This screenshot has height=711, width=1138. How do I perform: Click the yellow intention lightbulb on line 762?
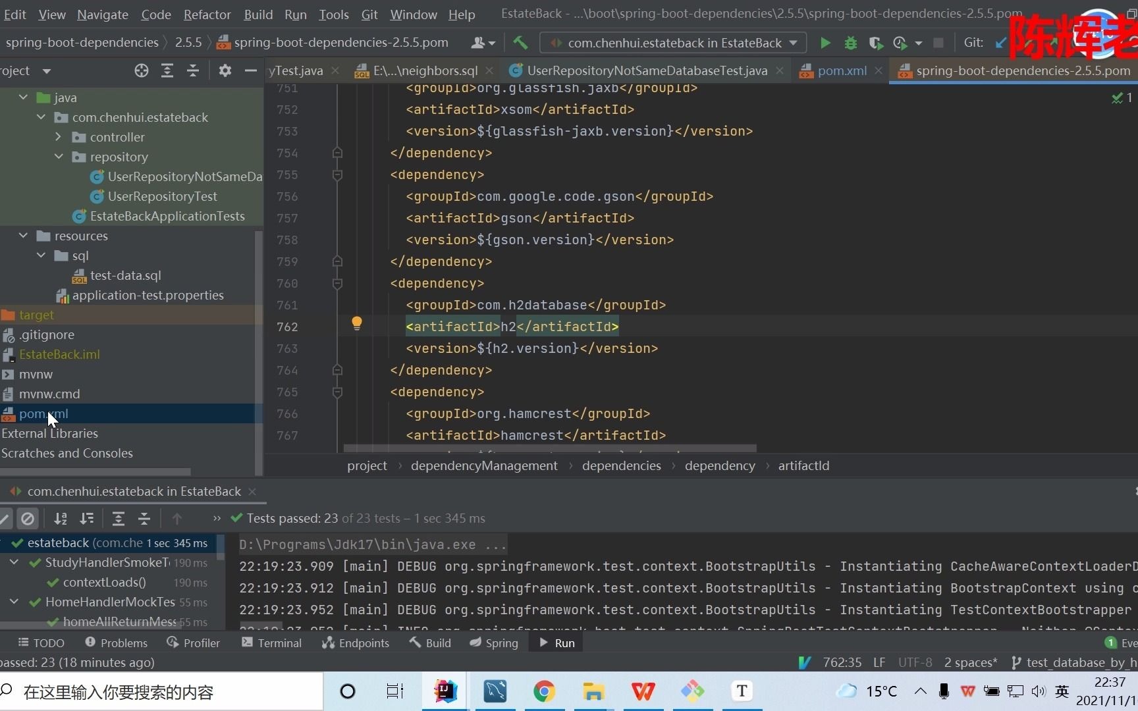(x=357, y=323)
